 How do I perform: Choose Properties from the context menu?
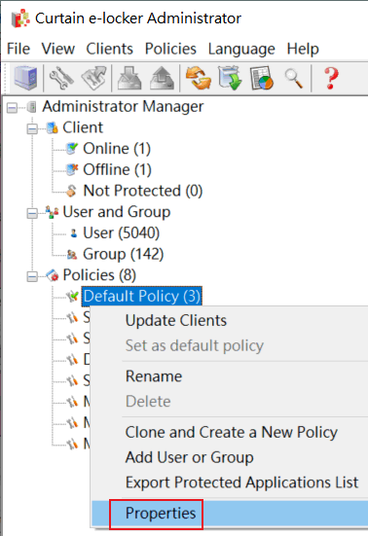[161, 513]
